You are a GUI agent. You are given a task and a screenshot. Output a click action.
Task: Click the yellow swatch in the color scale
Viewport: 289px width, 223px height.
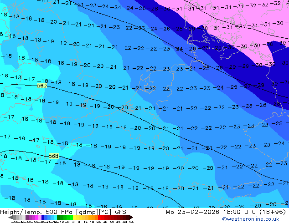click(74, 217)
